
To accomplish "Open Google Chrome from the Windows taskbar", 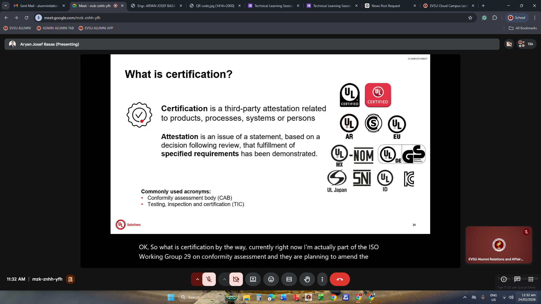I will (333, 297).
